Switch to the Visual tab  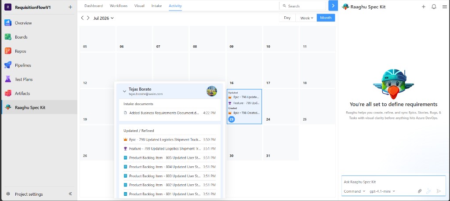click(x=139, y=6)
